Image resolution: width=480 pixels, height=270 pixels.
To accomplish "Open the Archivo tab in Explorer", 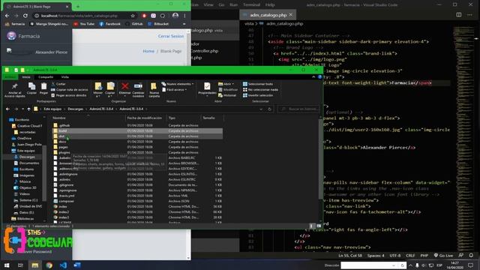I will coord(10,77).
